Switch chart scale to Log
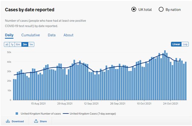The width and height of the screenshot is (192, 126). tap(185, 44)
